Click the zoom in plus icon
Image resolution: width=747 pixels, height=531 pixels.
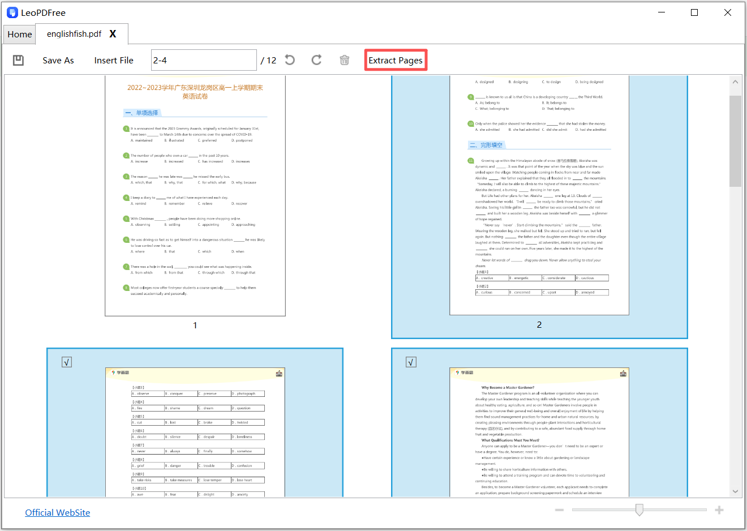pyautogui.click(x=719, y=509)
